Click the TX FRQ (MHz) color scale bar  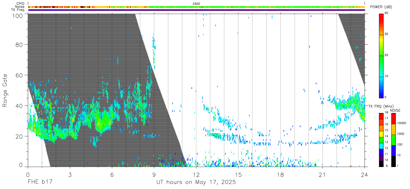pyautogui.click(x=381, y=140)
